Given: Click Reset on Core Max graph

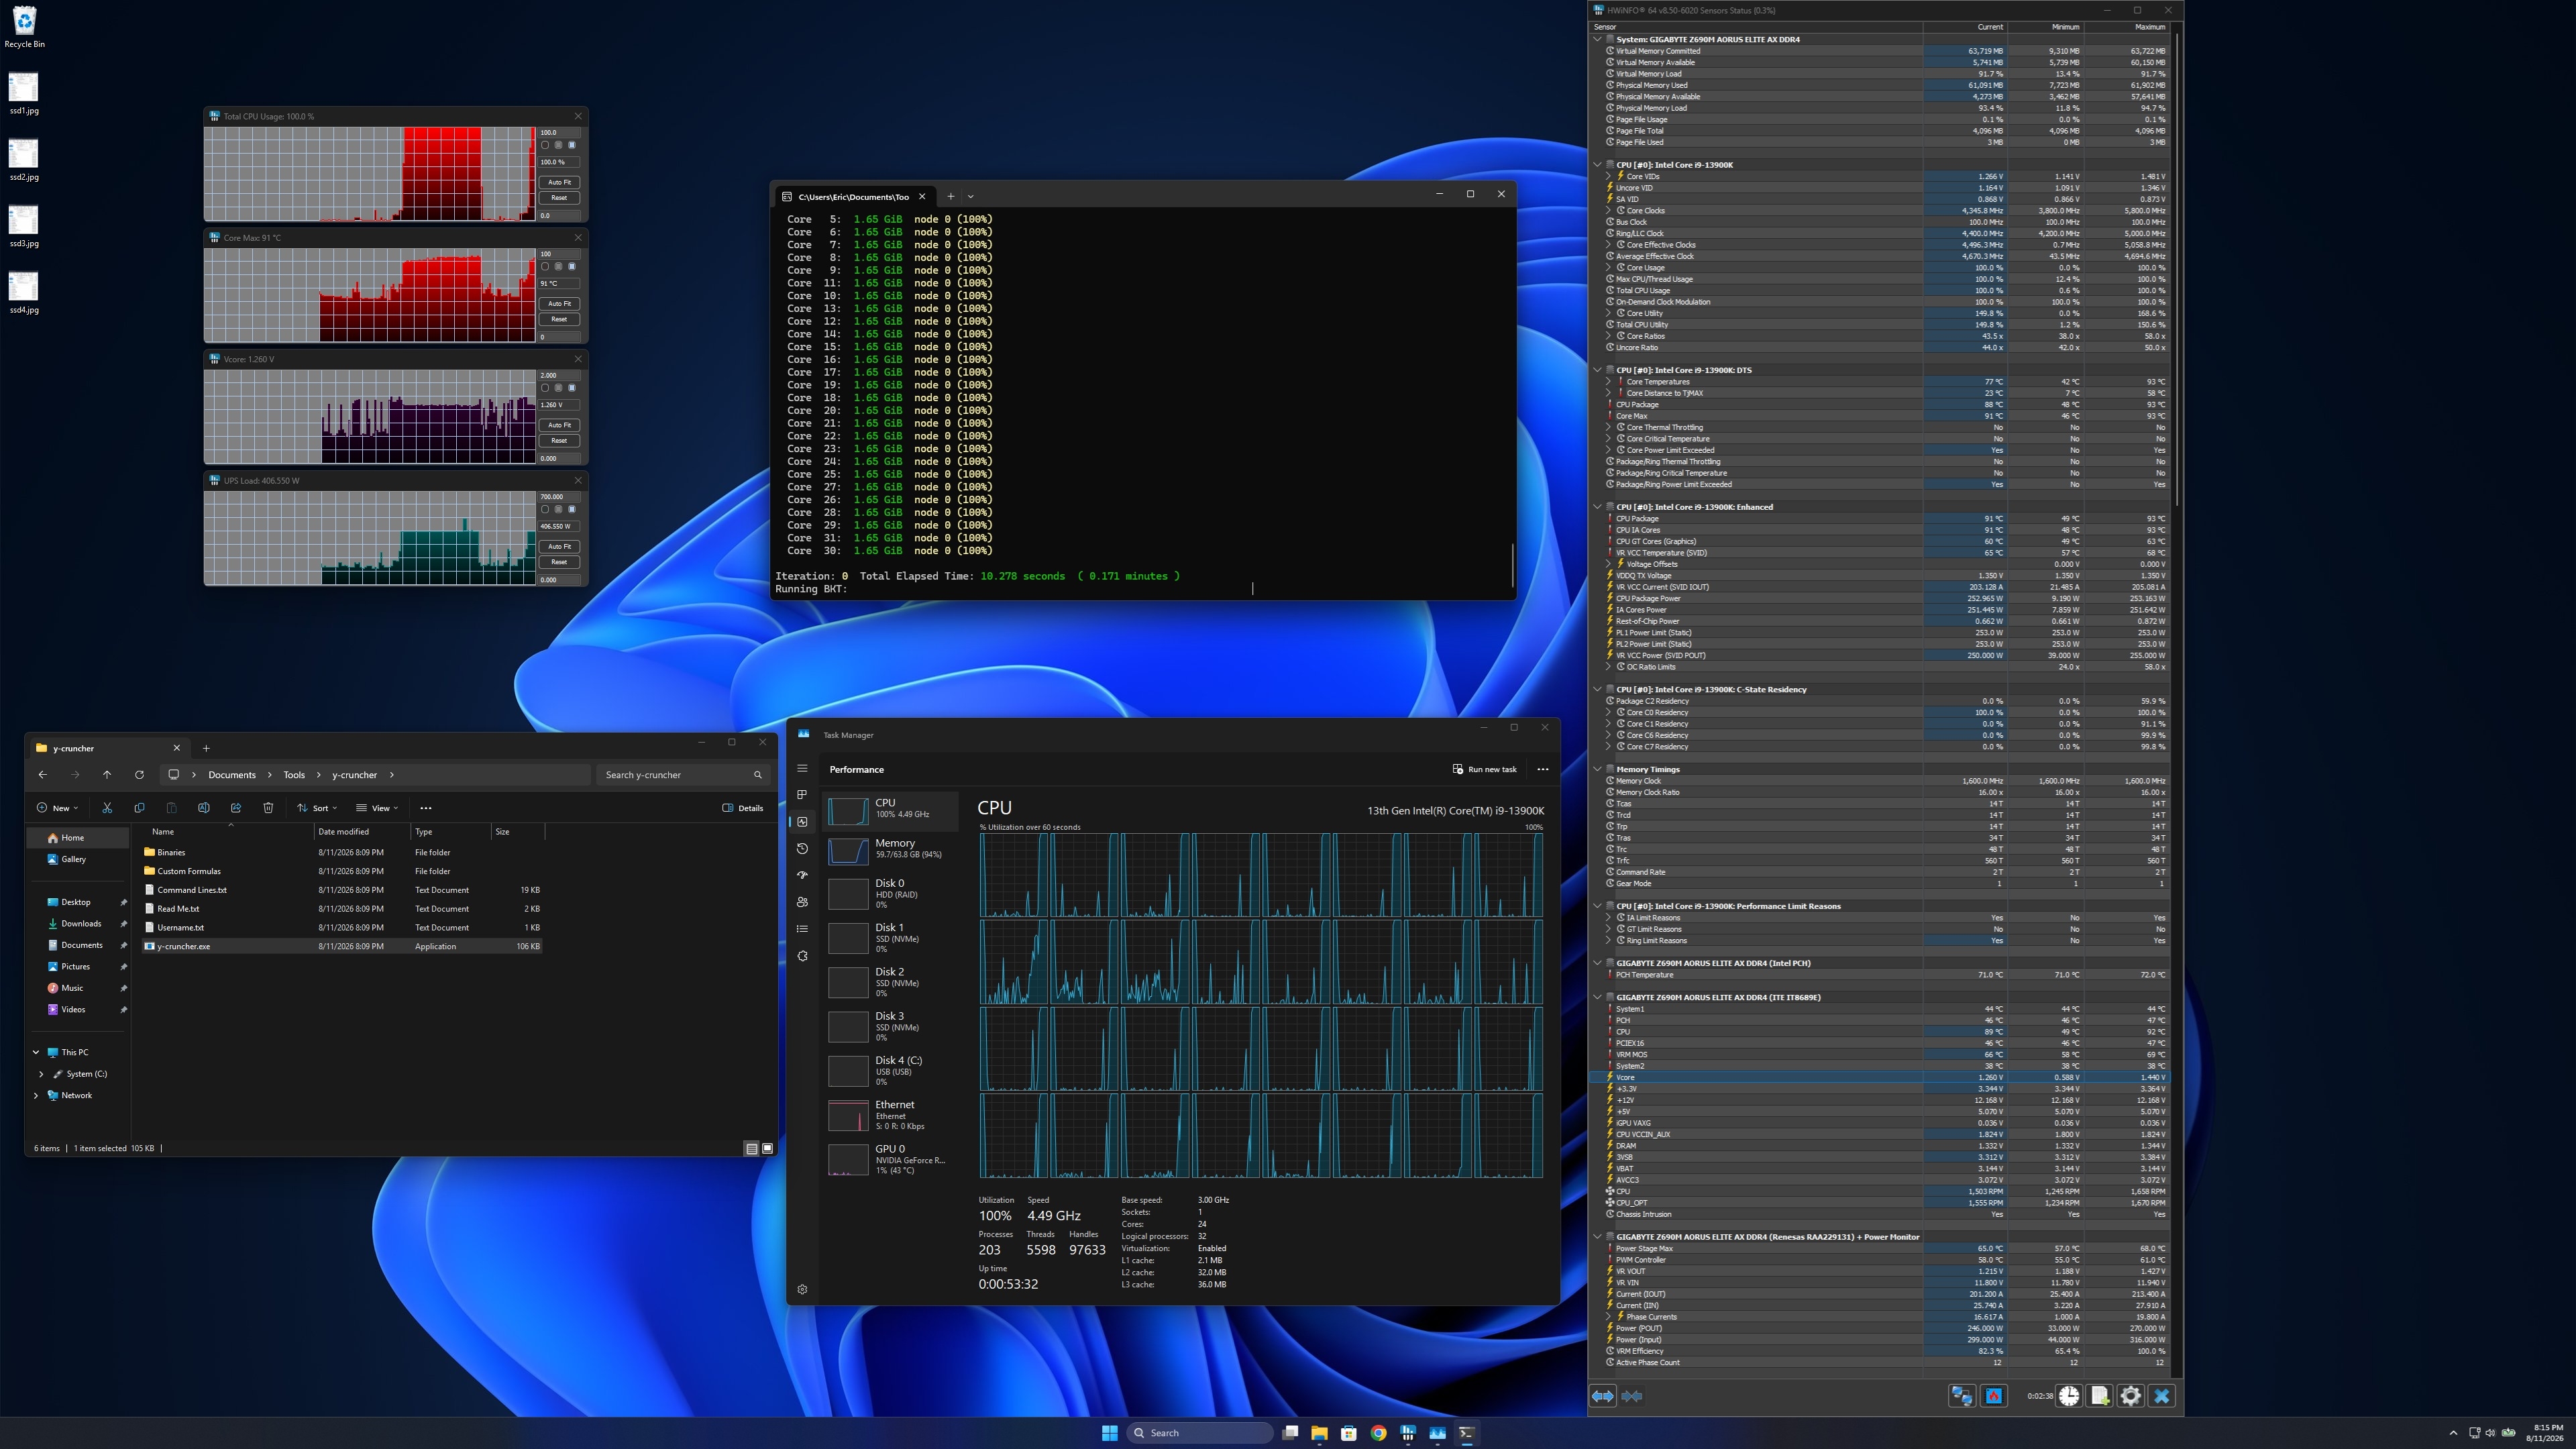Looking at the screenshot, I should (560, 319).
